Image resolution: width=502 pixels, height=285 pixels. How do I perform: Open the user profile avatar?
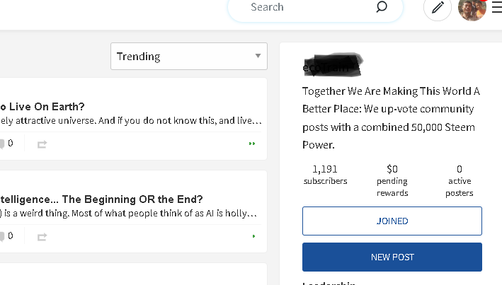tap(471, 9)
